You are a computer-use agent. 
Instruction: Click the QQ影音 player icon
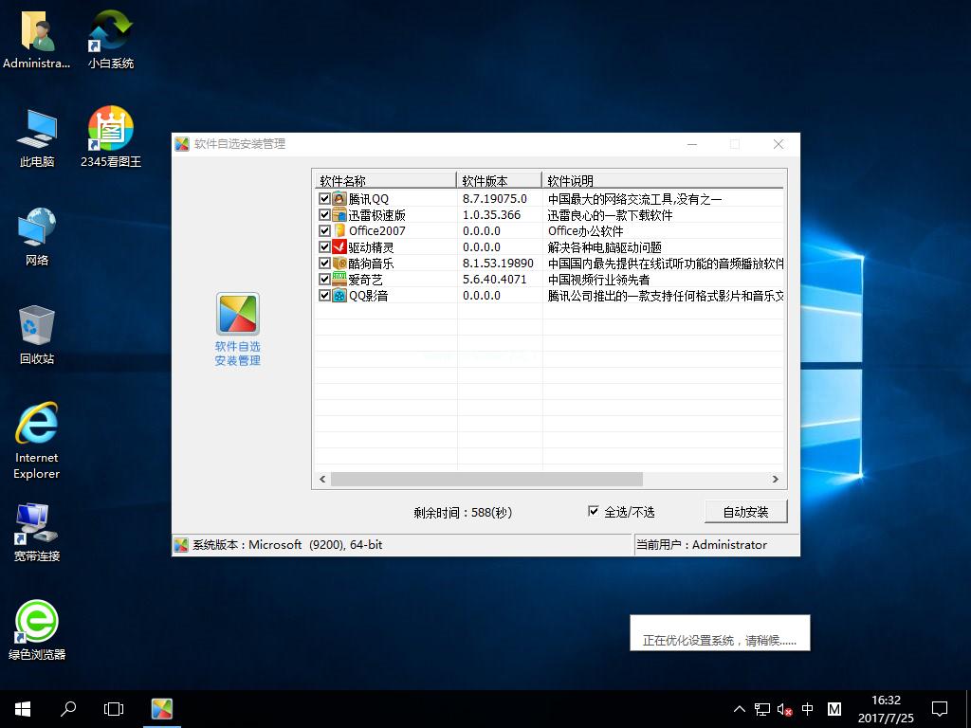338,295
